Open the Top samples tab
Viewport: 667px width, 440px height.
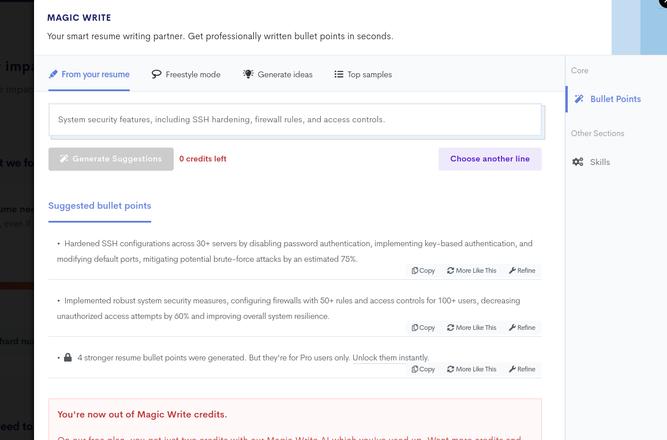(x=369, y=74)
